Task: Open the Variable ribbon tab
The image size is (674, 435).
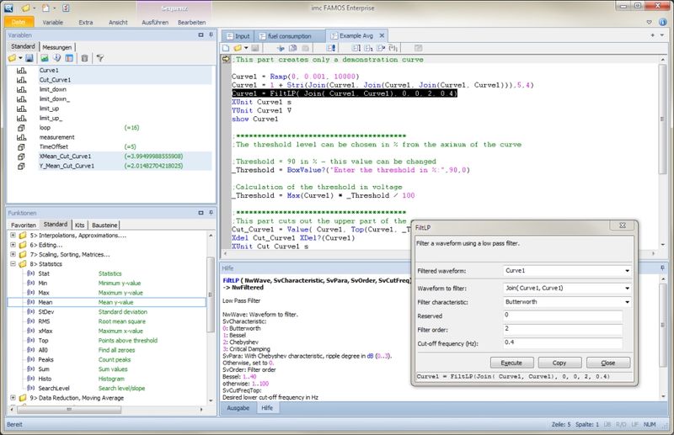Action: click(52, 23)
